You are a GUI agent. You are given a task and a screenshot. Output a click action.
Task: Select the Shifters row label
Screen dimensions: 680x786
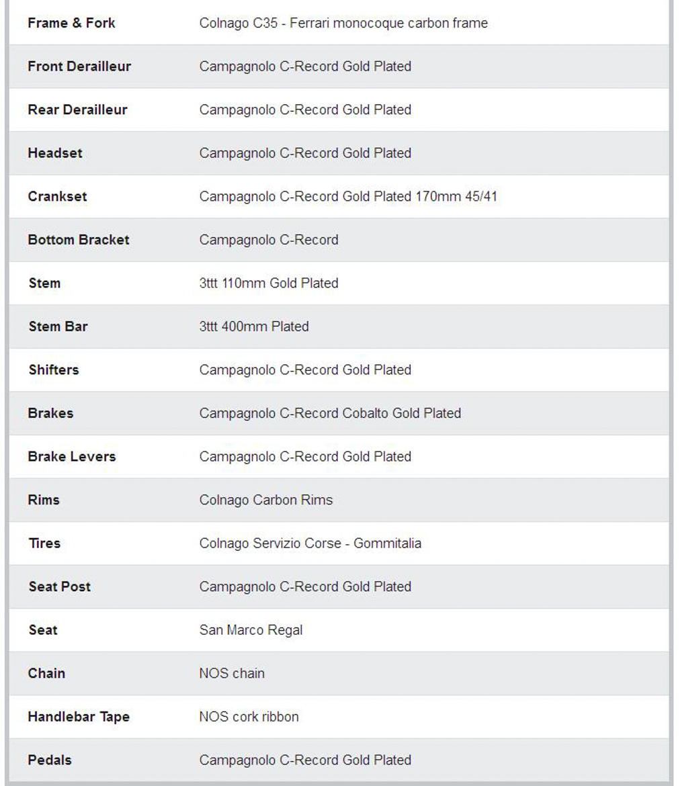tap(54, 369)
